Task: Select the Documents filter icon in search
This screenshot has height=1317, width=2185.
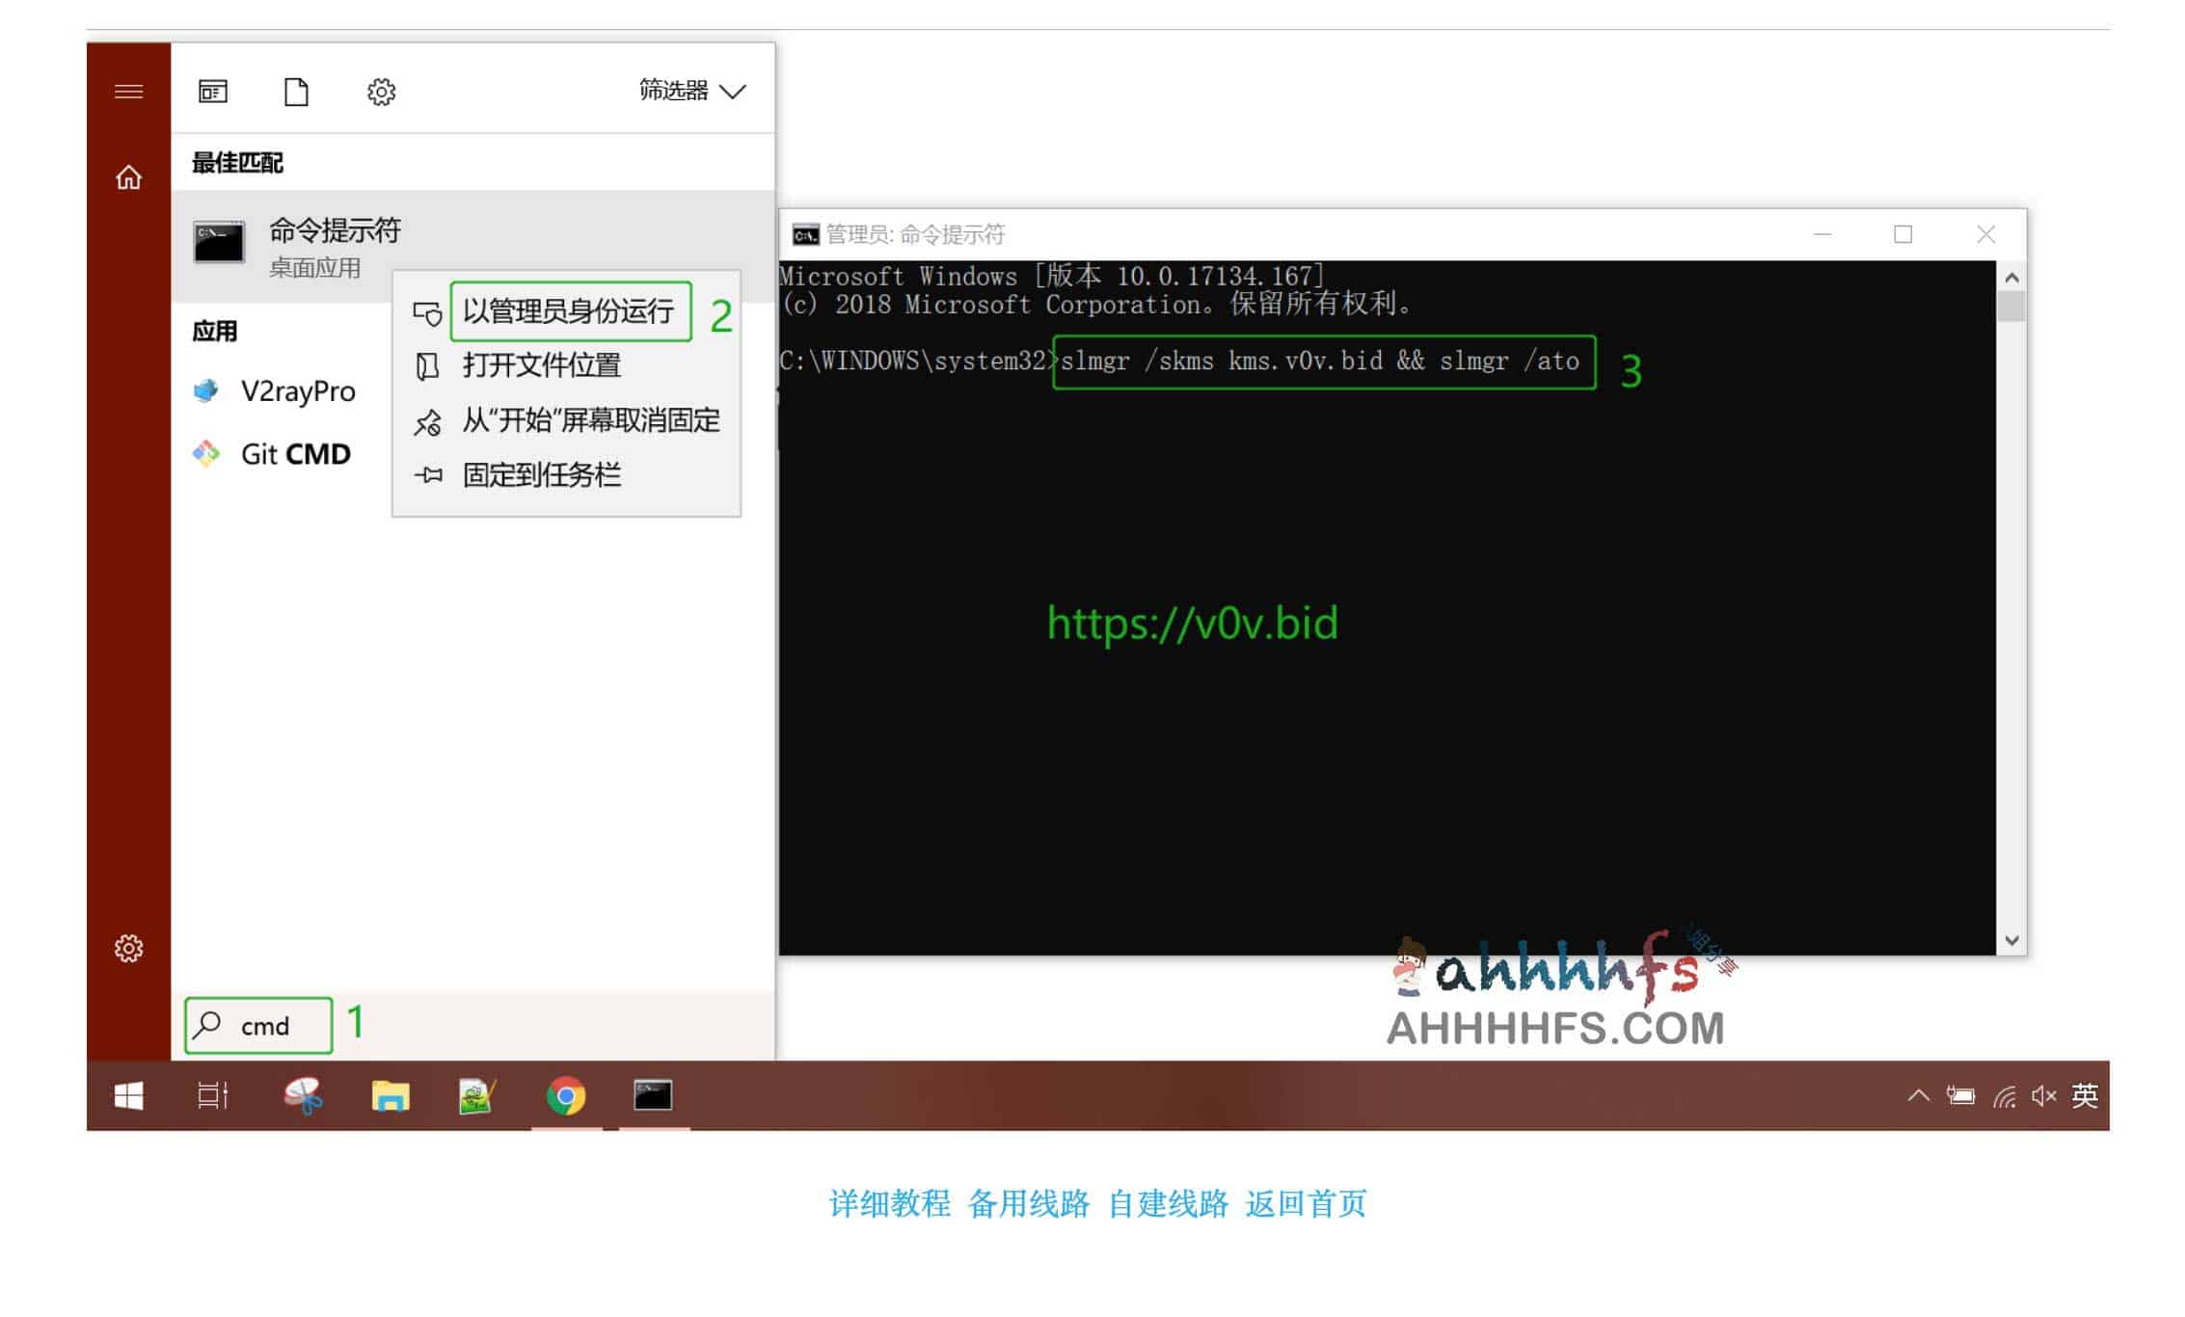Action: [x=295, y=91]
